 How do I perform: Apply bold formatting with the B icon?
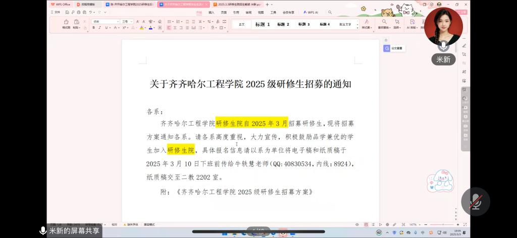click(93, 28)
